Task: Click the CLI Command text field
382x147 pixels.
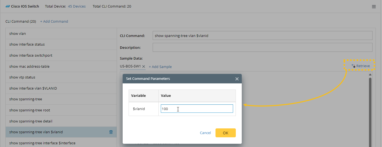Action: [262, 36]
